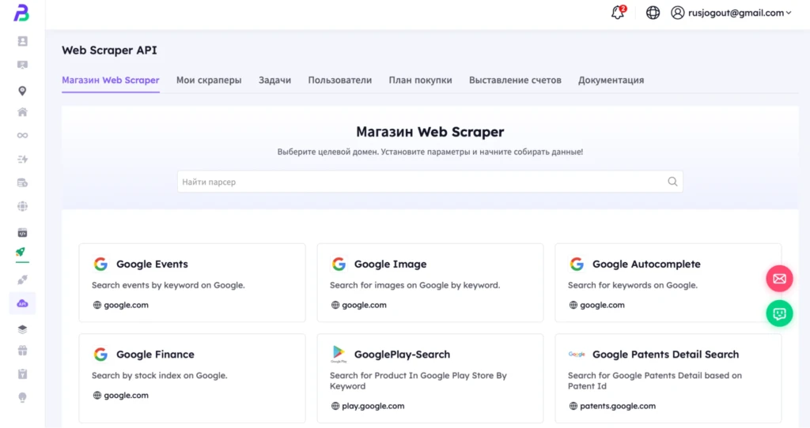Expand the rusjogout@gmail.com account dropdown
This screenshot has width=810, height=428.
(731, 13)
